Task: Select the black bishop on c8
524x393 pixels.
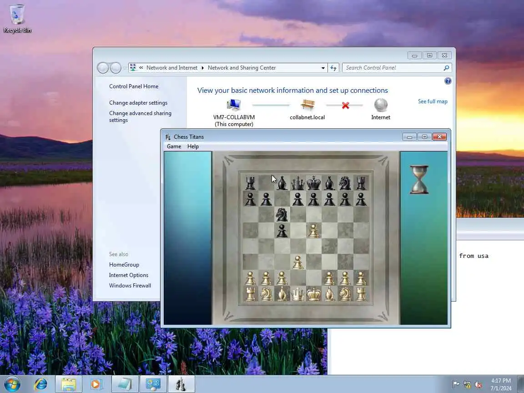Action: (x=282, y=183)
